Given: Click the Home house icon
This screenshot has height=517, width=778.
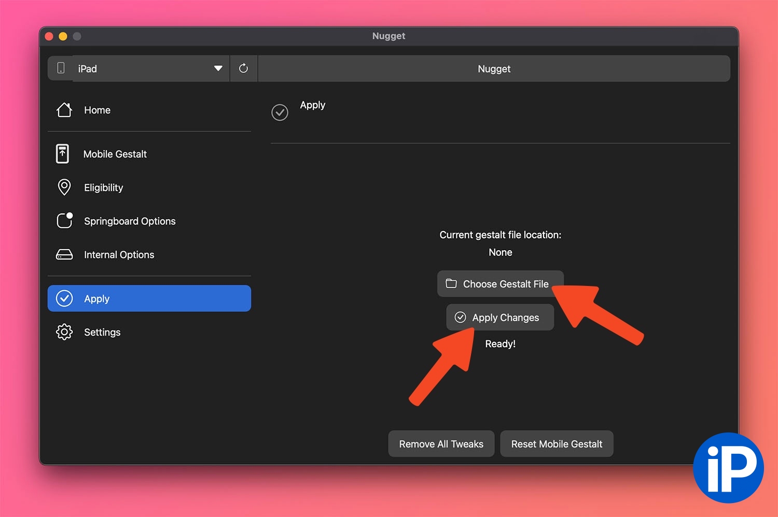Looking at the screenshot, I should (64, 110).
